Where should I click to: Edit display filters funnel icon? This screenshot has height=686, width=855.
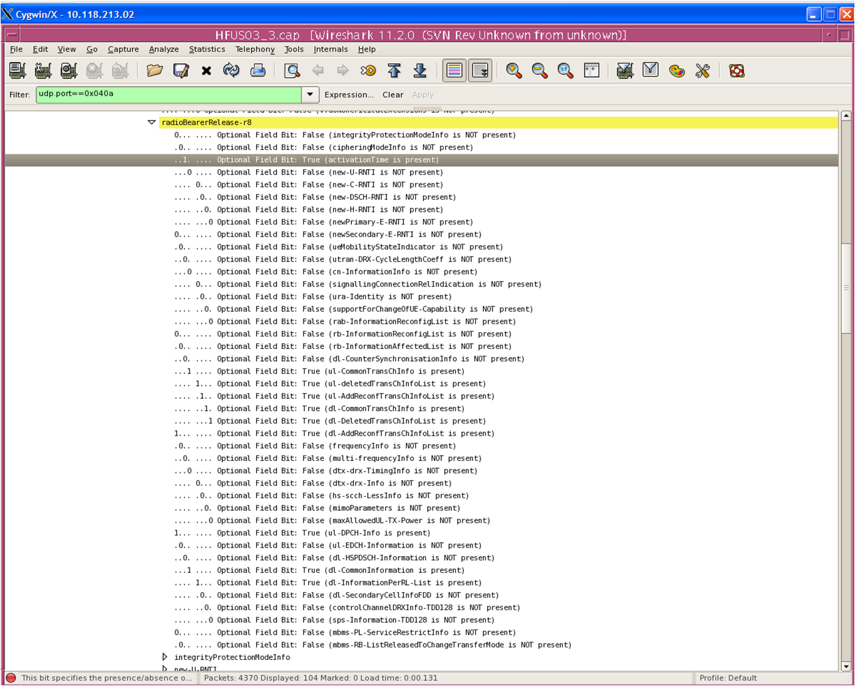650,71
